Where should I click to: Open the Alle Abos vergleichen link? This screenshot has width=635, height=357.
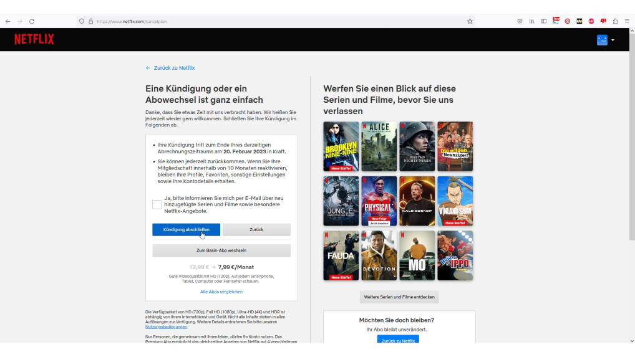[221, 292]
